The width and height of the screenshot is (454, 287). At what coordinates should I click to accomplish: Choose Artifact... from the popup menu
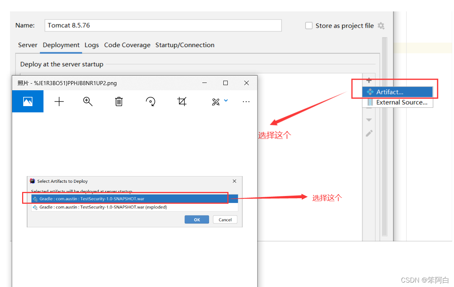point(397,92)
